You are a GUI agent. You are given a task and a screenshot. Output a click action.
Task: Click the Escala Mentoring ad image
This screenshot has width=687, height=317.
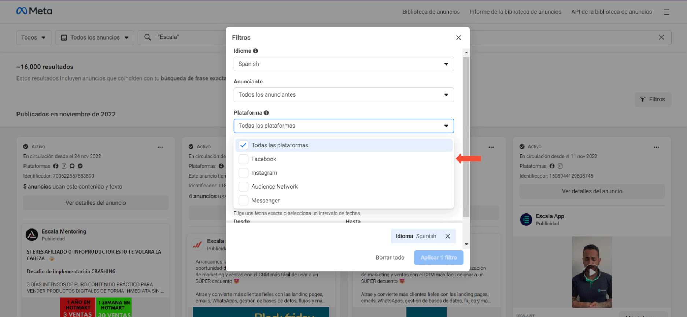(x=96, y=307)
